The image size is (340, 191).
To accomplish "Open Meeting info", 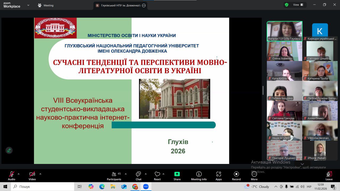I will point(199,176).
